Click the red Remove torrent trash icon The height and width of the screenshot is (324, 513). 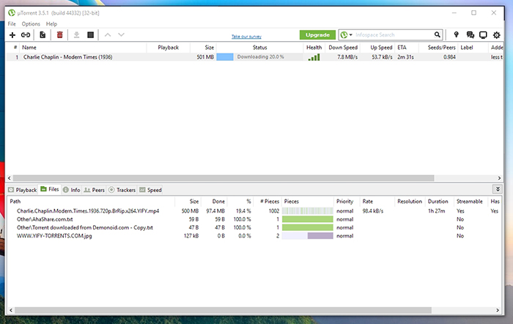pyautogui.click(x=59, y=34)
